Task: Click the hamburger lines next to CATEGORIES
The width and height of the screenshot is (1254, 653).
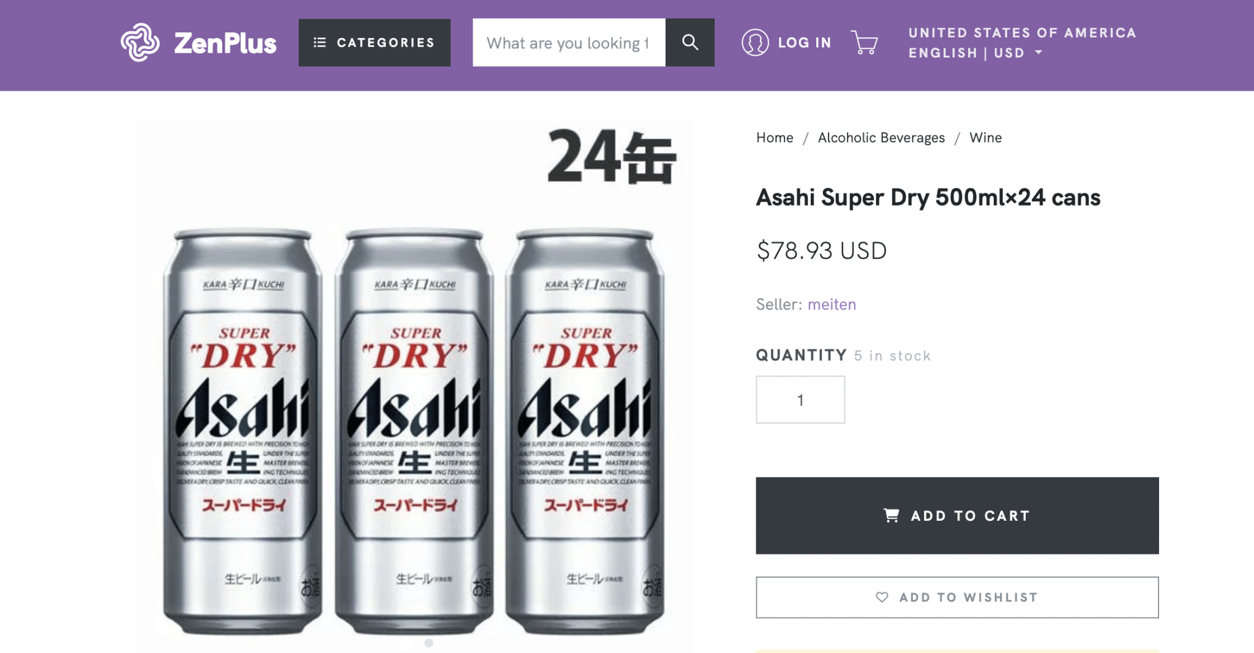Action: (x=320, y=42)
